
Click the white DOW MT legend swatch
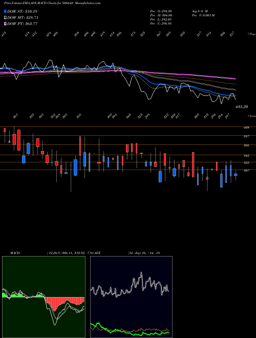(5, 17)
